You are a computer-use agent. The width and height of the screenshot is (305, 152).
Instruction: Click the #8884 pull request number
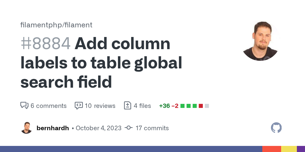pyautogui.click(x=45, y=44)
